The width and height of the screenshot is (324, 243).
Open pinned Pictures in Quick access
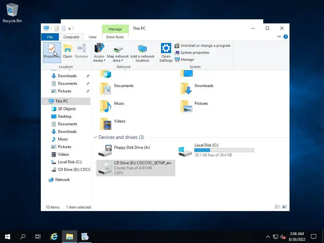[x=66, y=91]
